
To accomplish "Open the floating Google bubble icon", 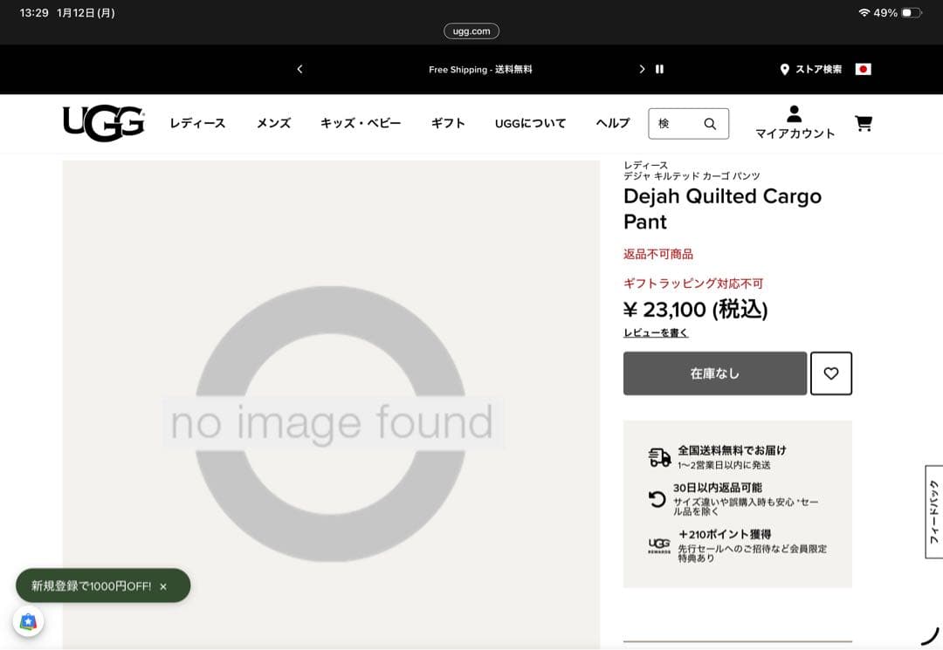I will [x=30, y=622].
